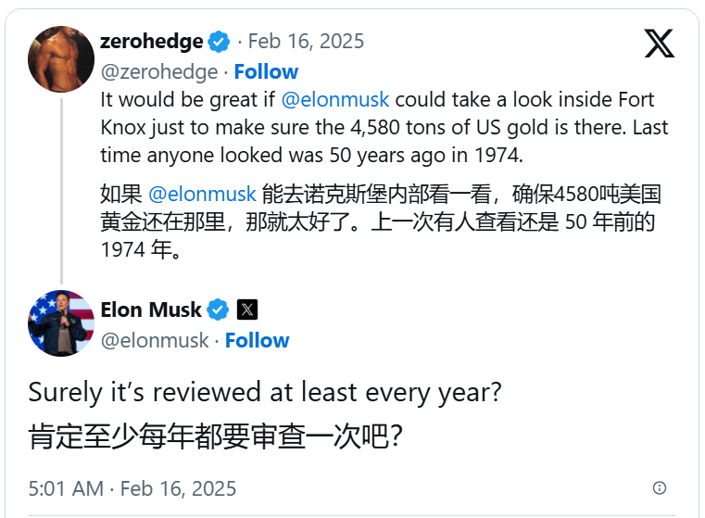Click the Feb 16, 2025 date beside zerohedge
705x518 pixels.
coord(308,42)
